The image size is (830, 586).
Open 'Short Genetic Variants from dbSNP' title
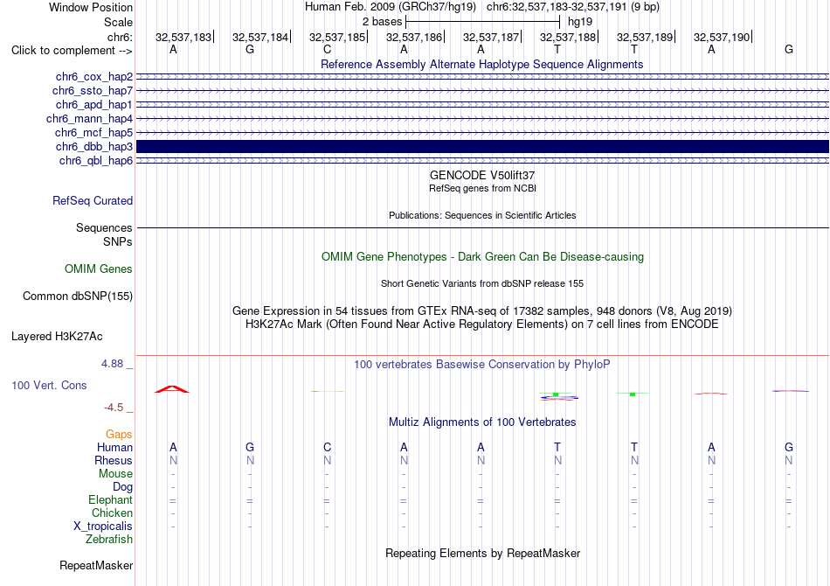[482, 283]
